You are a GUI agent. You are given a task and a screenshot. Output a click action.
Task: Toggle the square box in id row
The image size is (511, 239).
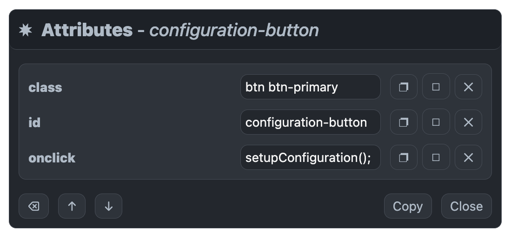click(436, 122)
